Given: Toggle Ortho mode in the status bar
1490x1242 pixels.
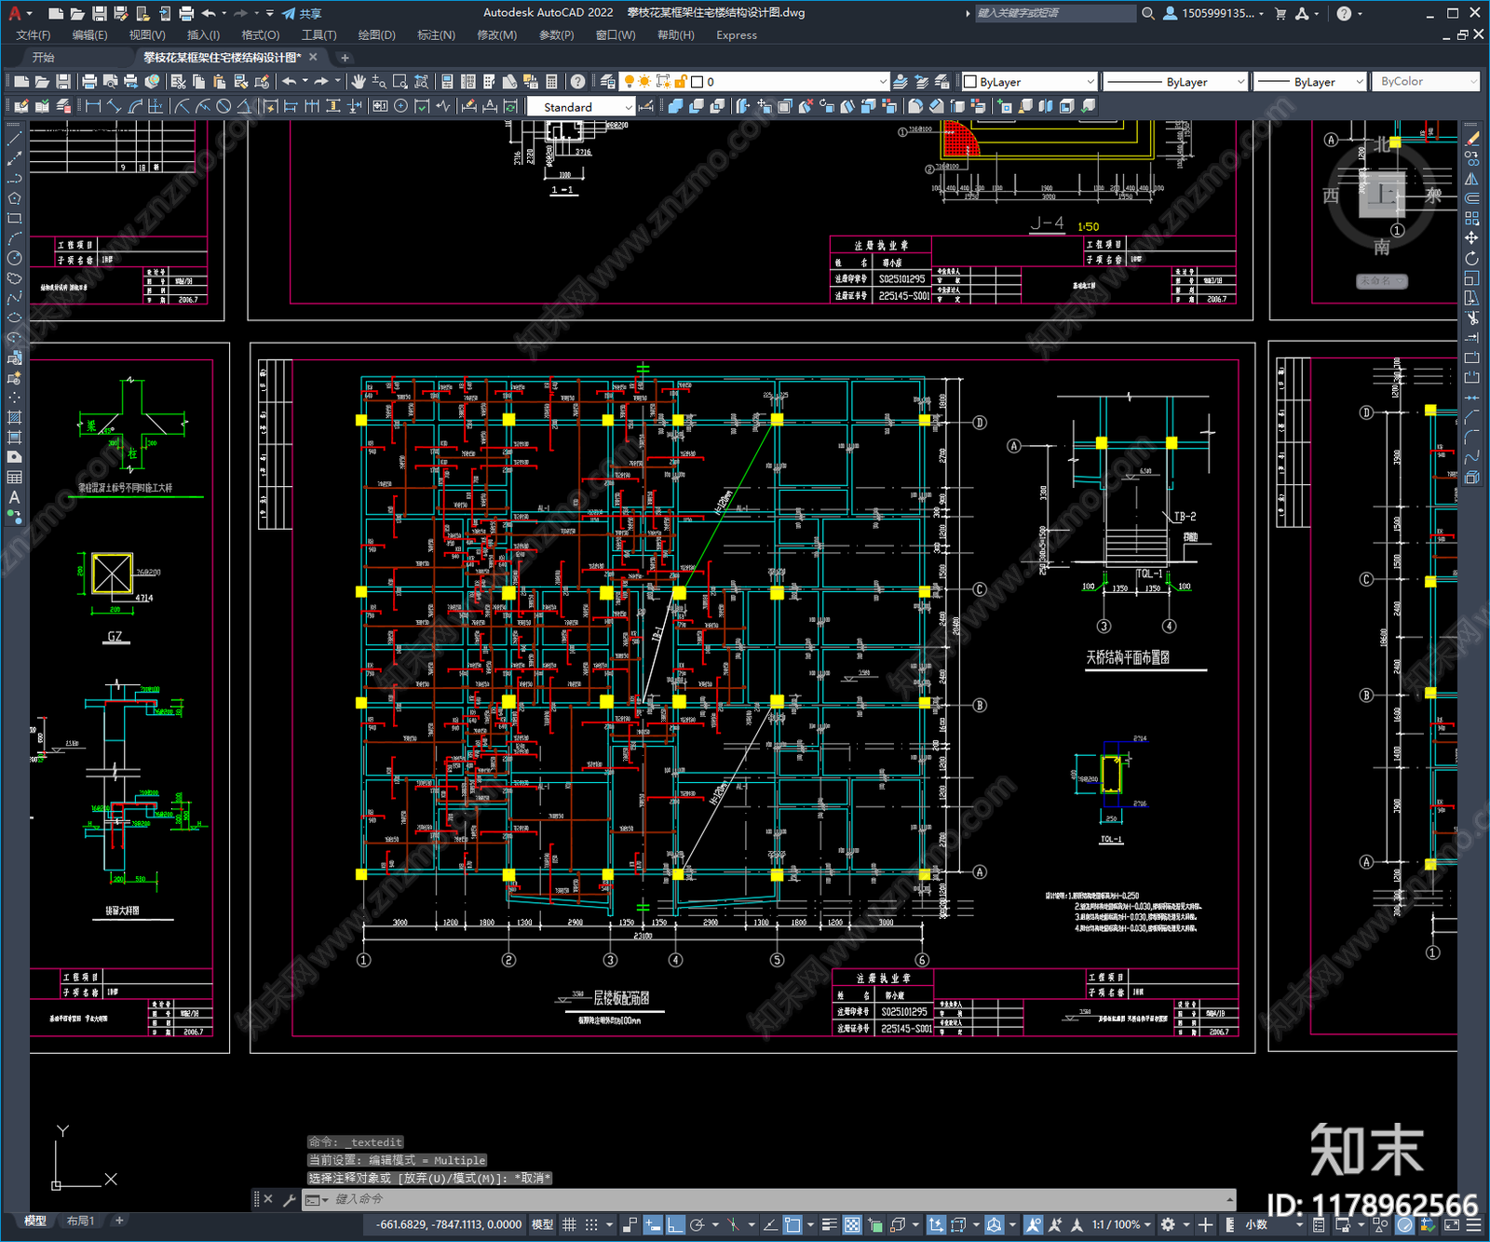Looking at the screenshot, I should 675,1224.
